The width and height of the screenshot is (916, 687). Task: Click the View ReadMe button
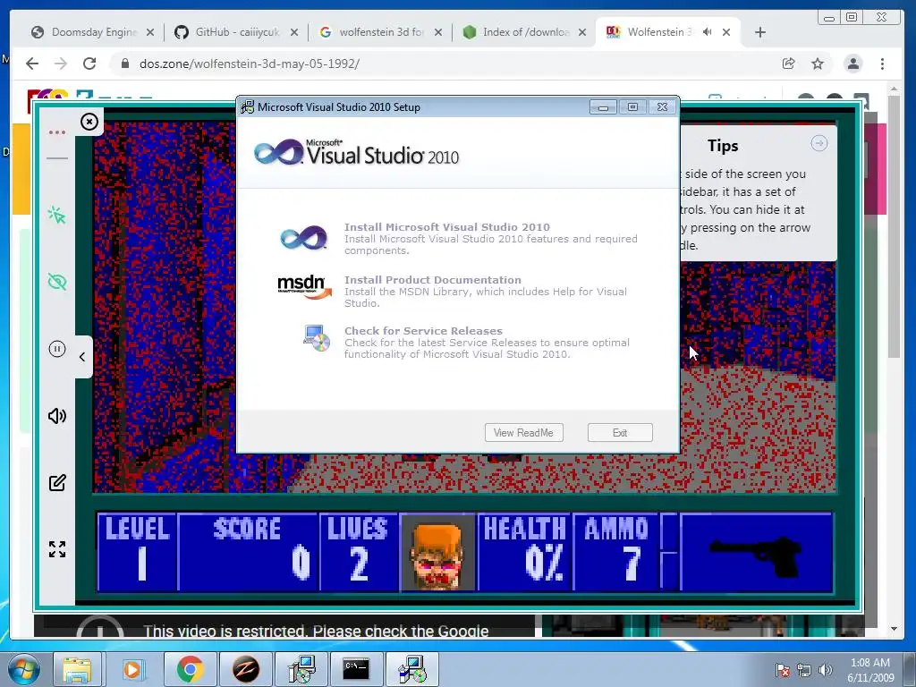[523, 433]
